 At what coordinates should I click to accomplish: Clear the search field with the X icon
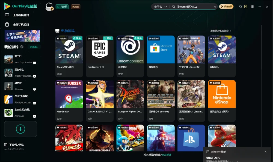(x=215, y=7)
